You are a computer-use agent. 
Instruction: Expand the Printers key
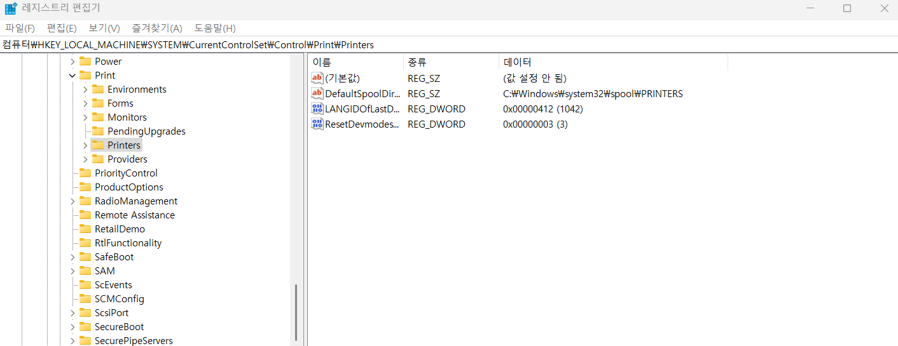(85, 145)
